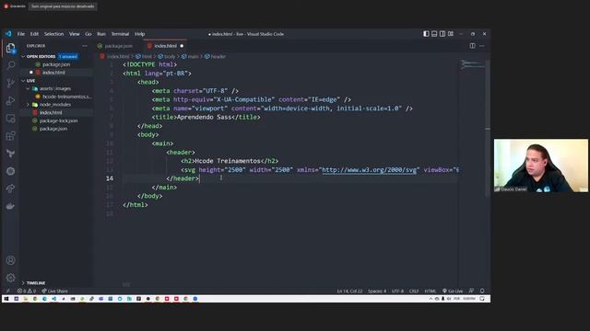Select index.html in the Open Editors list
This screenshot has width=590, height=331.
coord(53,73)
